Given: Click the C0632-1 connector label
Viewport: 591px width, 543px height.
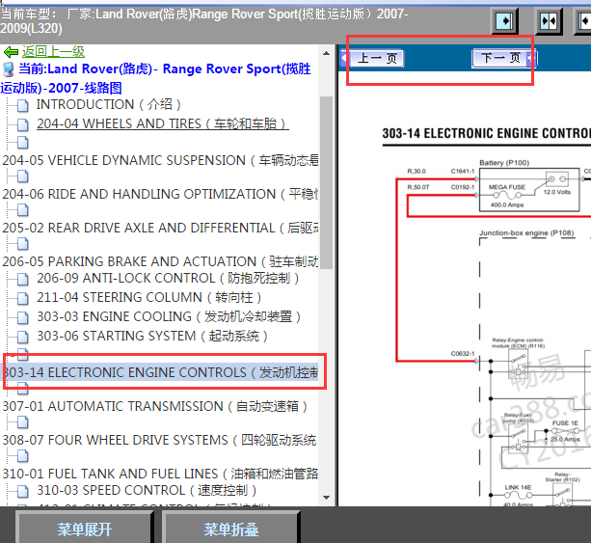Looking at the screenshot, I should [x=463, y=353].
